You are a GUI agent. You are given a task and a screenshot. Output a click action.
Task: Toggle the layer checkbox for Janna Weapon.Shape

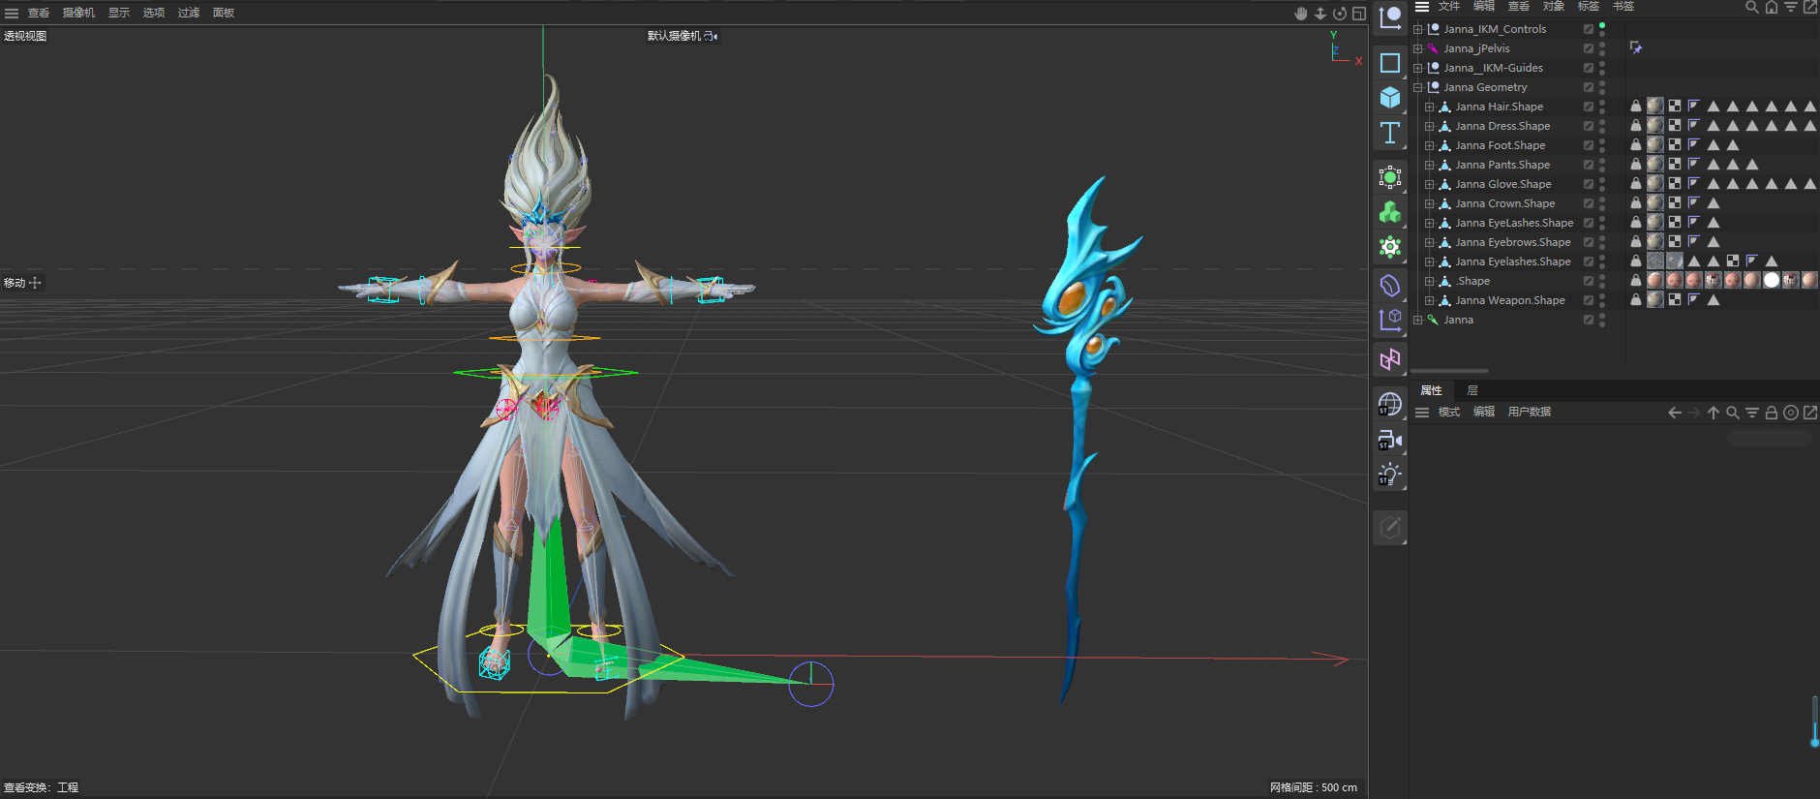tap(1589, 300)
